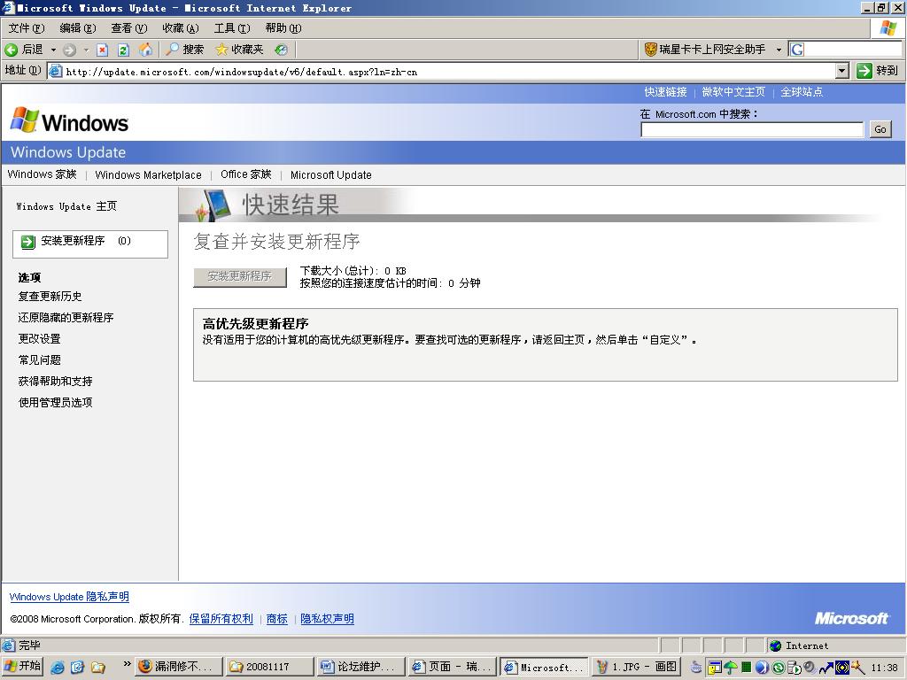Switch to 漏洞修不... Firefox taskbar button
The width and height of the screenshot is (907, 680).
coord(179,667)
